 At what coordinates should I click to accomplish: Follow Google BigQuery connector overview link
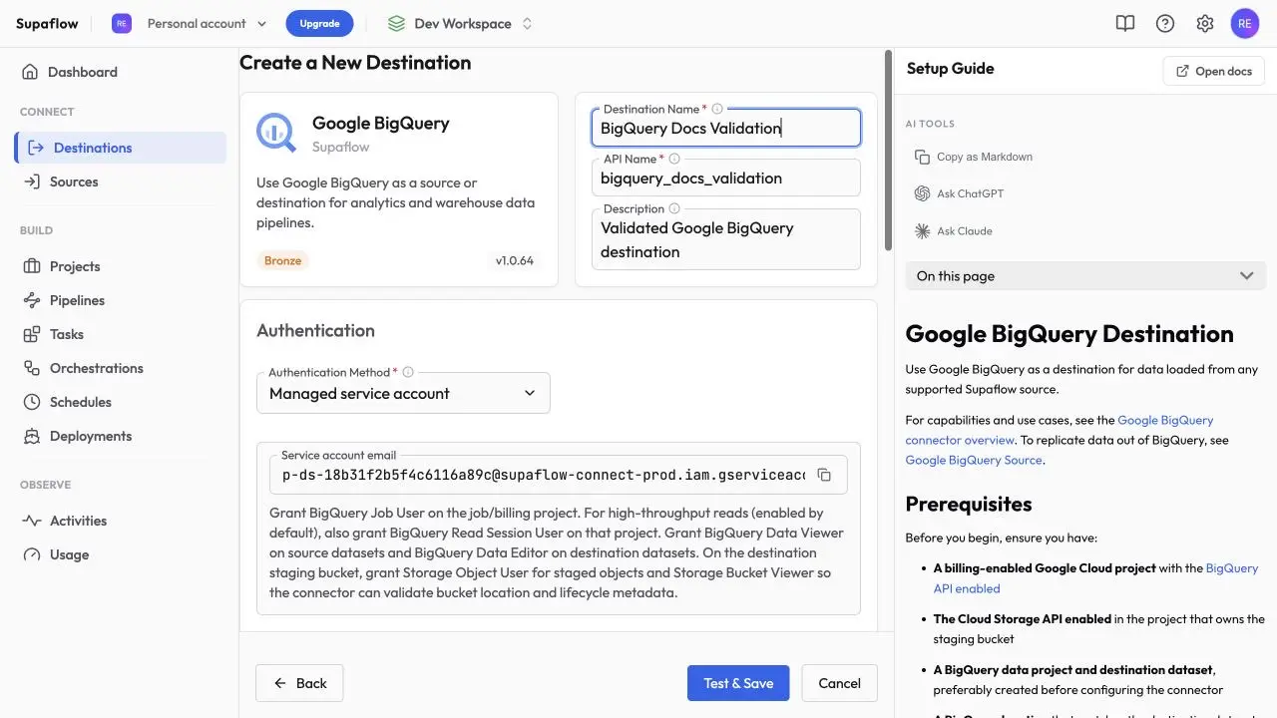pos(1060,430)
